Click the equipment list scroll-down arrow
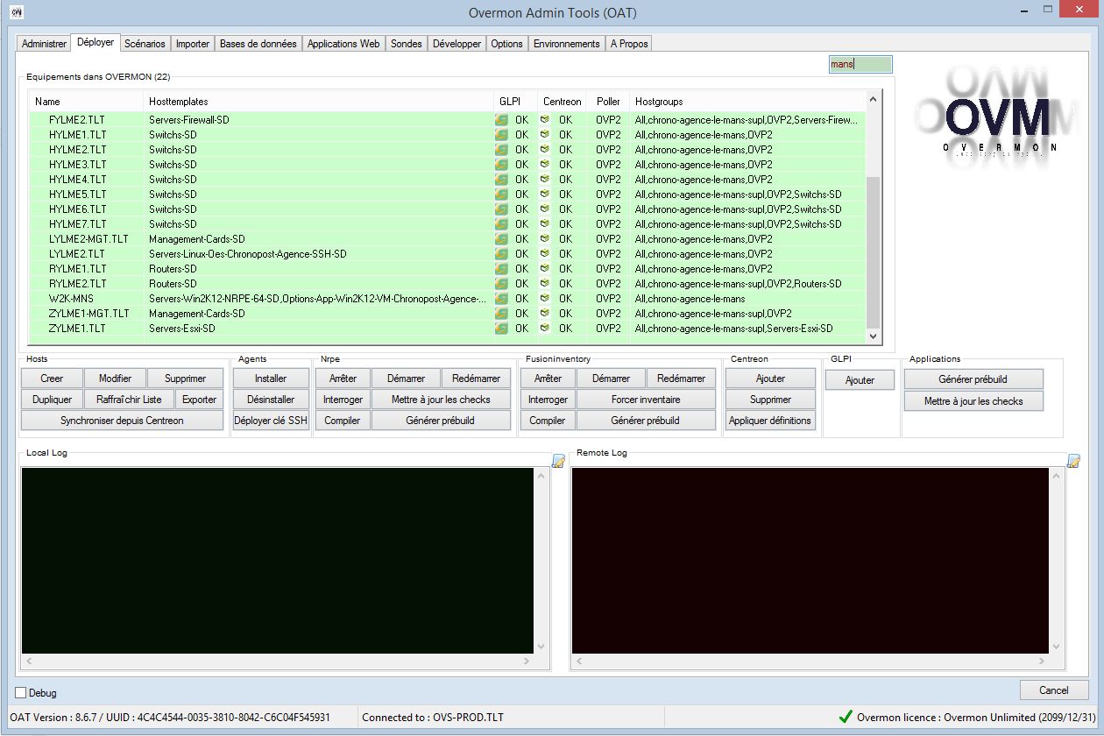Screen dimensions: 1104x736 (x=872, y=336)
